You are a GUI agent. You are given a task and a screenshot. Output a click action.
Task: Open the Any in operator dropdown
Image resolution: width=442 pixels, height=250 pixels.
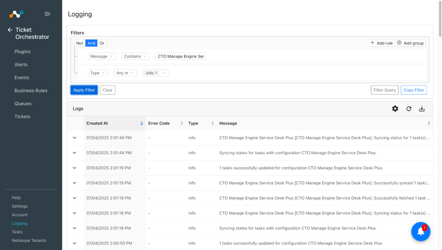click(125, 73)
